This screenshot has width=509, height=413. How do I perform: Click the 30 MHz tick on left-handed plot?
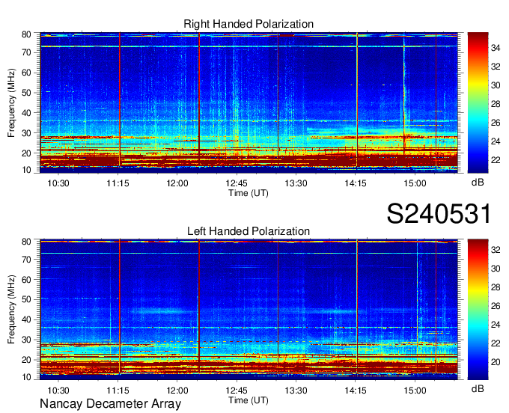pyautogui.click(x=27, y=340)
